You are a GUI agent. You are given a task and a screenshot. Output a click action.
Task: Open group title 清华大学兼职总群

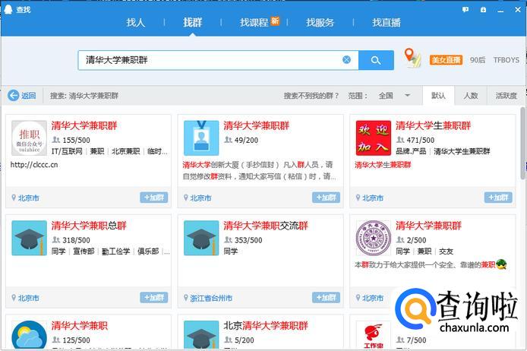point(89,226)
